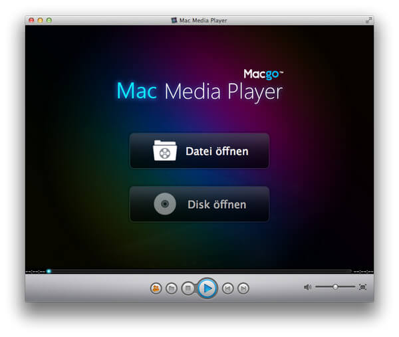Adjust the volume slider knob
The height and width of the screenshot is (337, 399).
335,287
